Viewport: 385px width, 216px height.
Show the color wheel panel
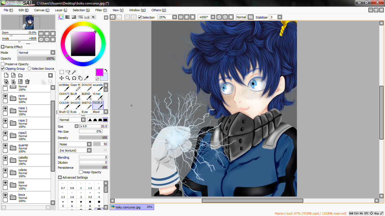coord(61,17)
